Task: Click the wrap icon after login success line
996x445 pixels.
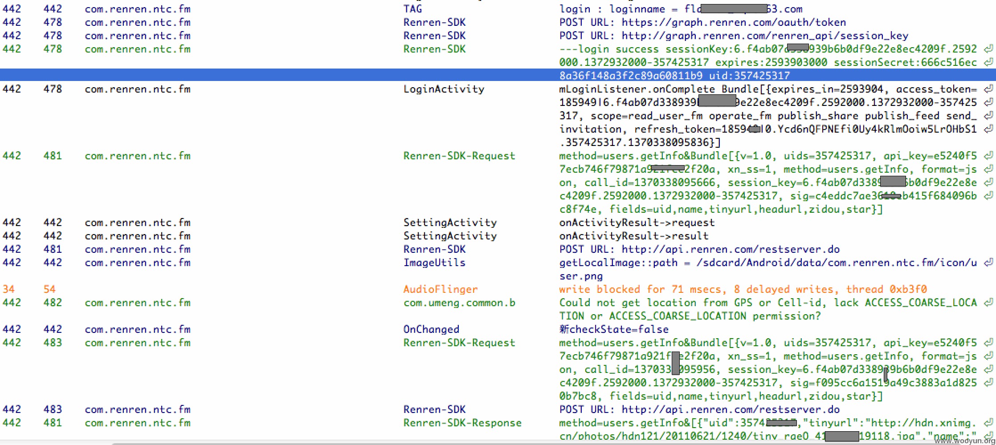Action: tap(988, 49)
